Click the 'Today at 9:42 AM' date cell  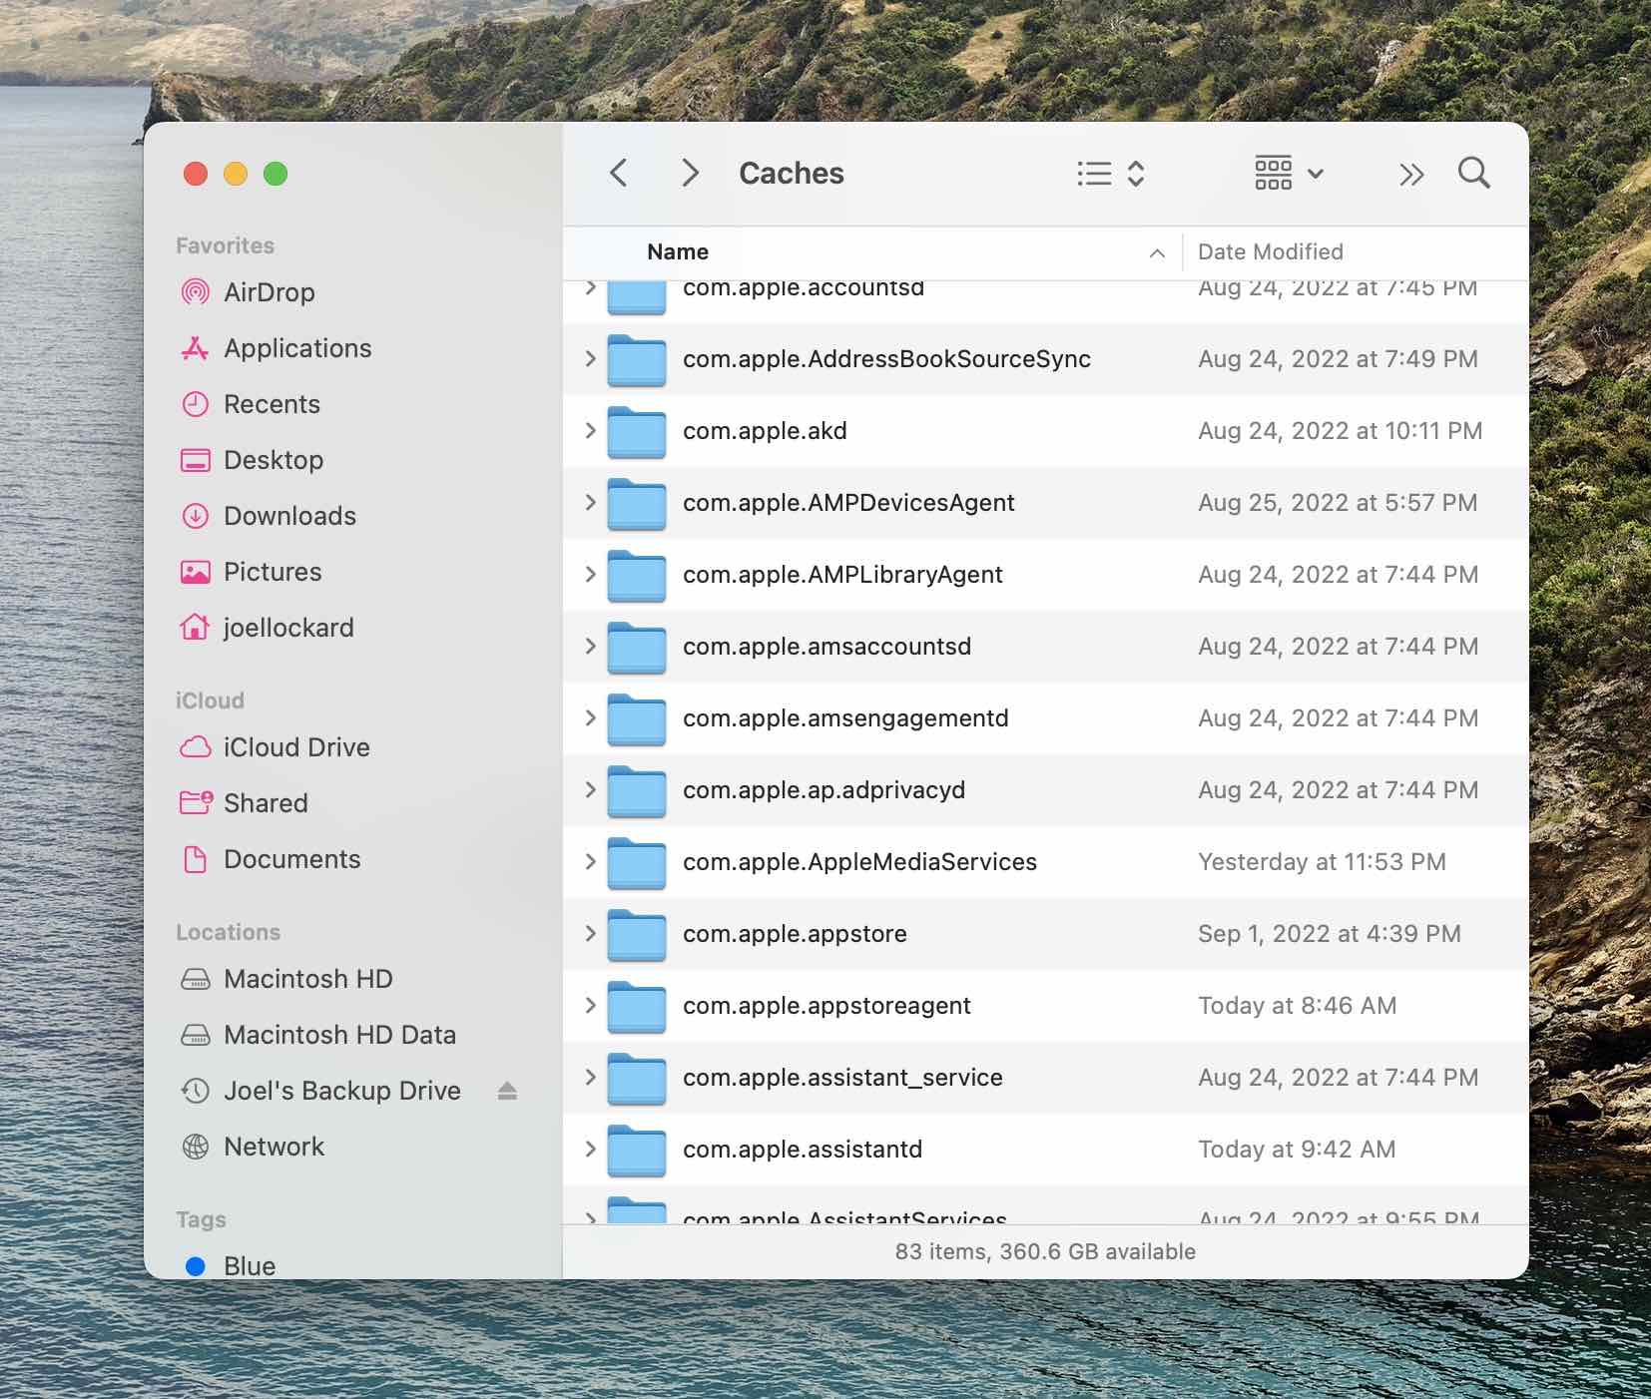coord(1297,1150)
